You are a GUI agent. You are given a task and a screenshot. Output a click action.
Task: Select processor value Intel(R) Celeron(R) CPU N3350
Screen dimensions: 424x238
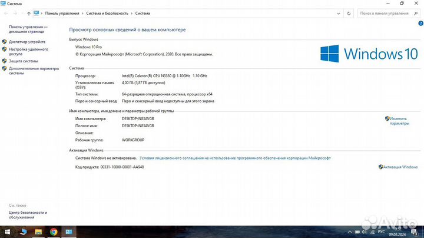164,76
